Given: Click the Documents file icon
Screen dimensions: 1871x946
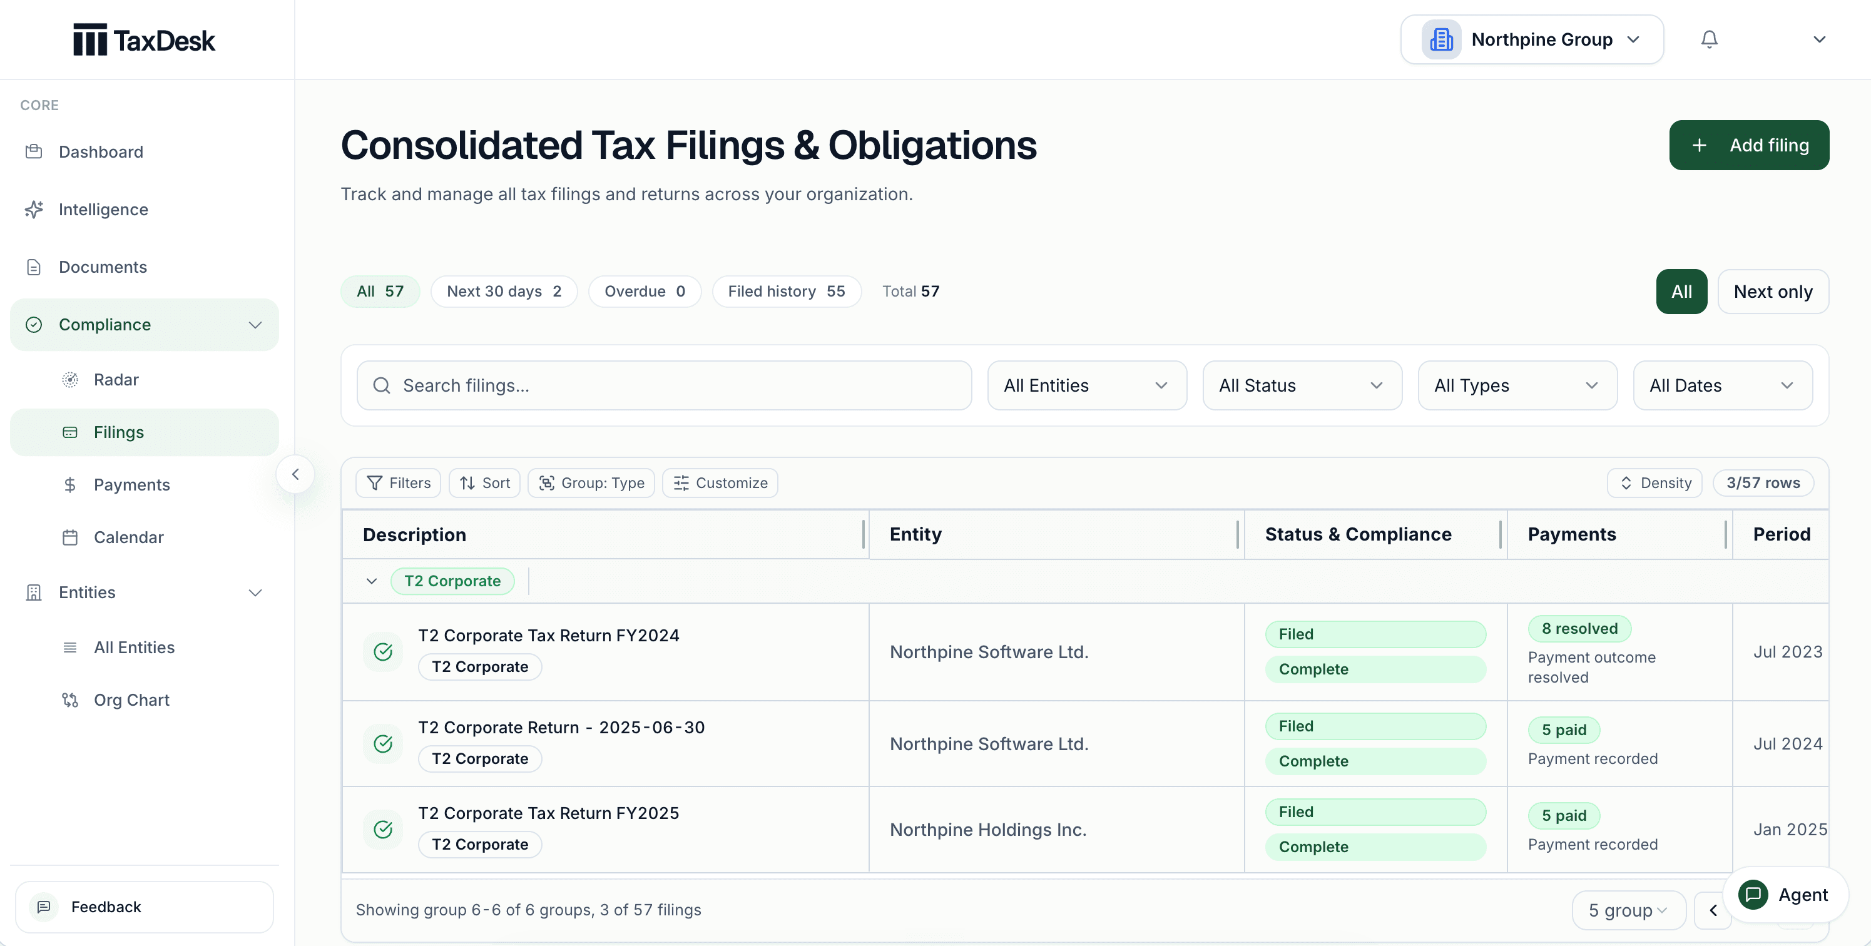Looking at the screenshot, I should pyautogui.click(x=33, y=267).
